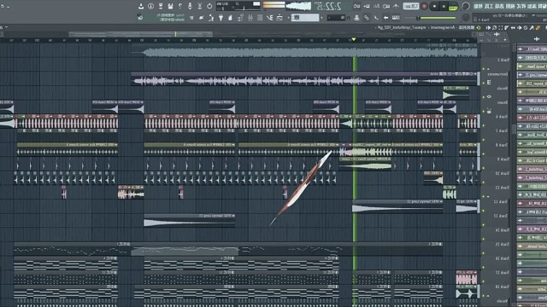
Task: Mute Track 9 via its green LED
Action: coord(483,168)
